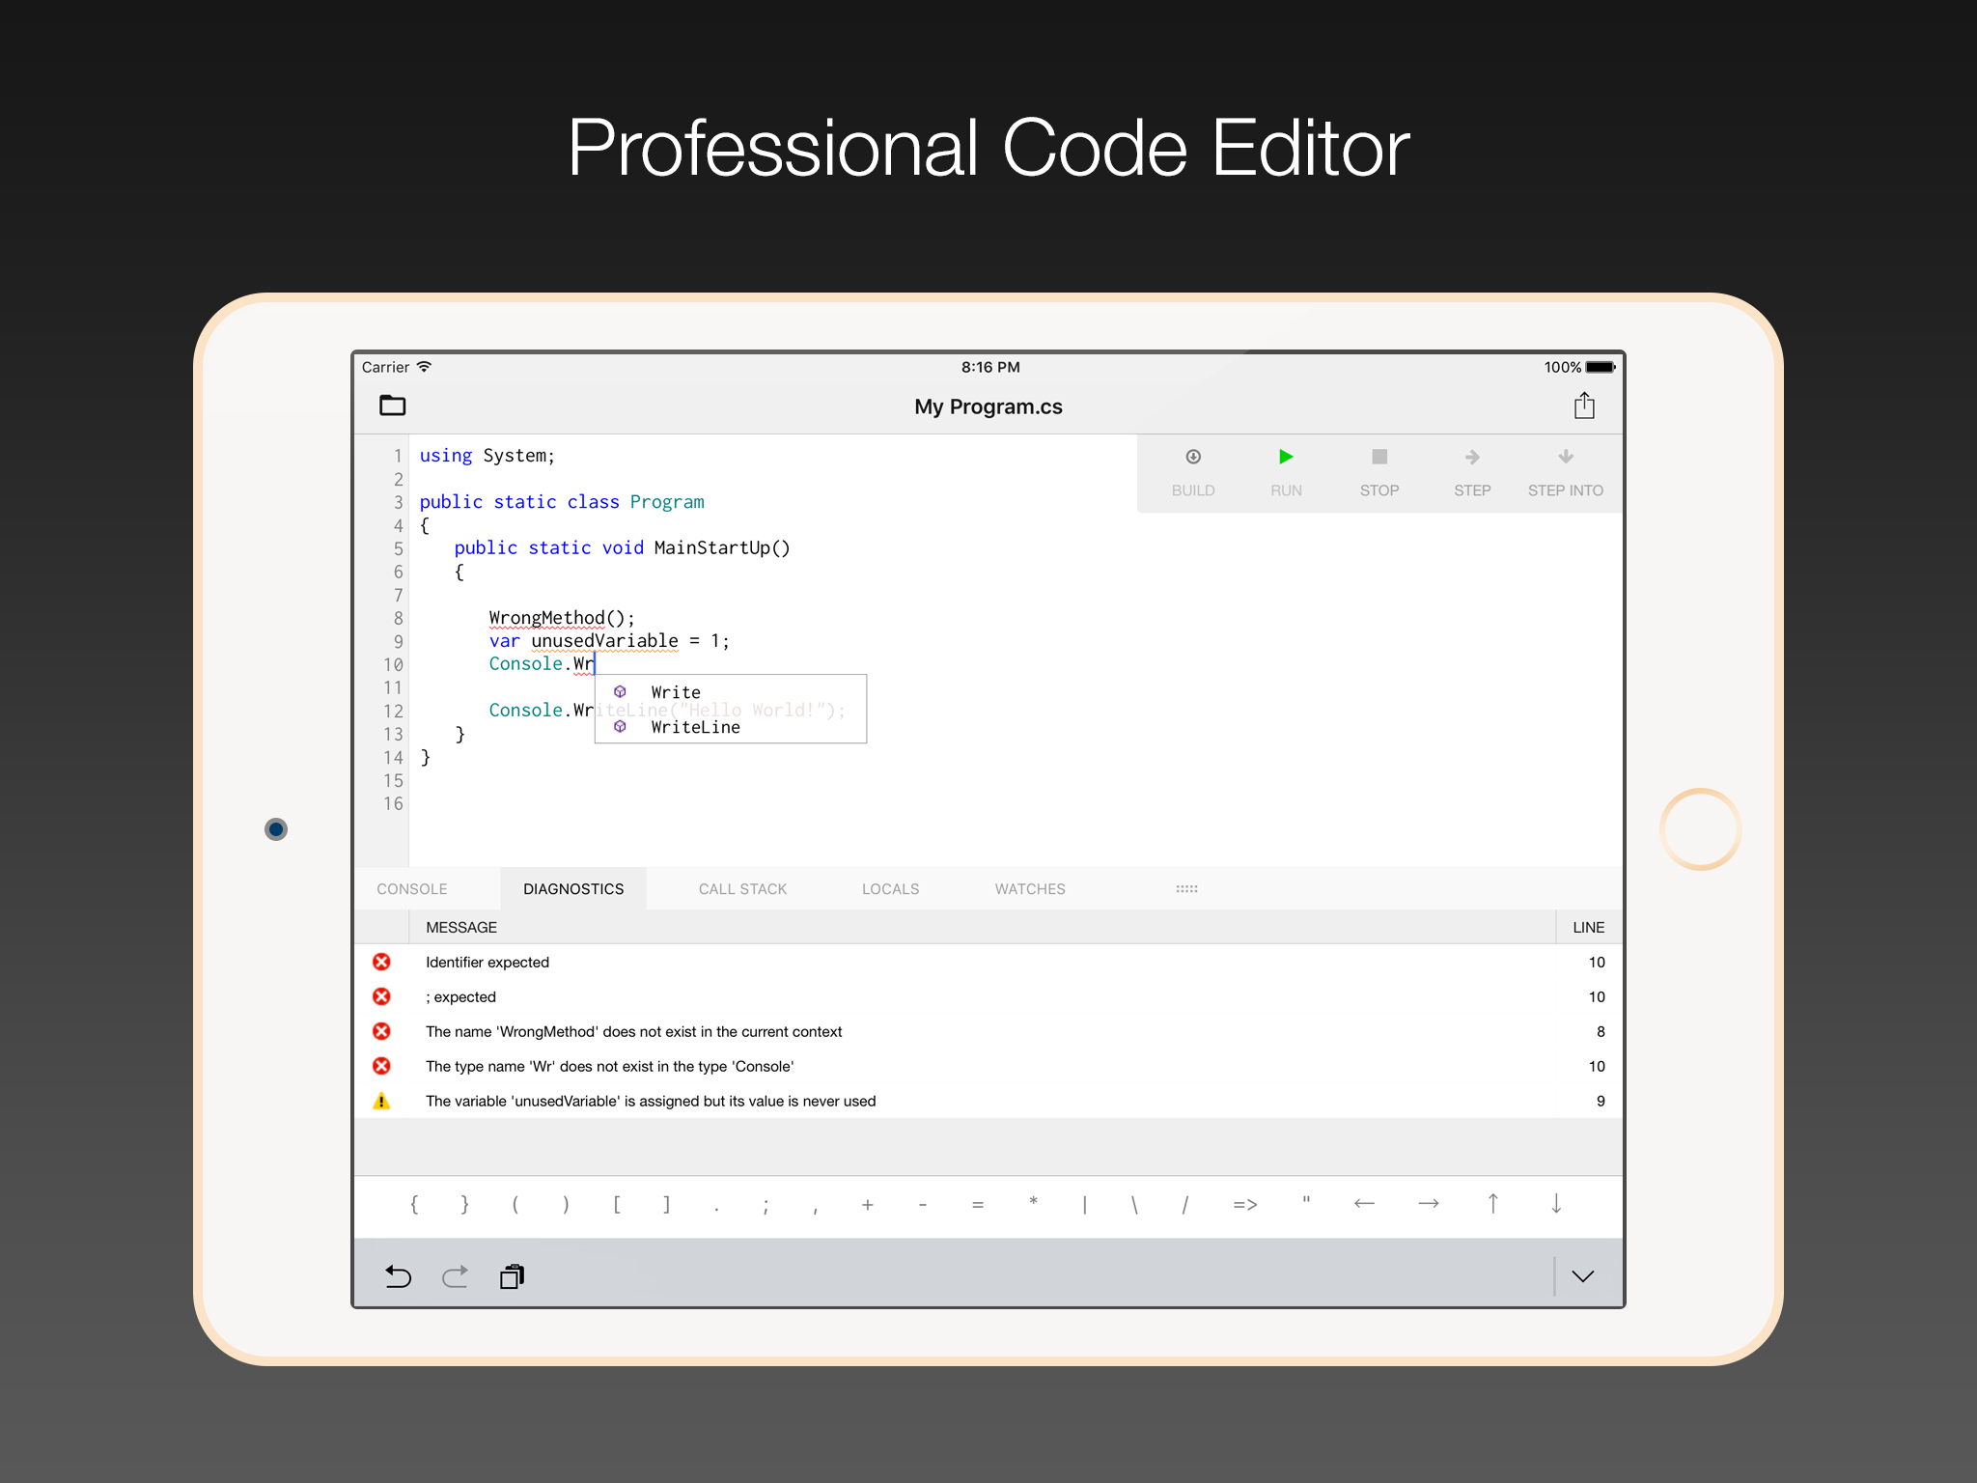This screenshot has width=1977, height=1483.
Task: Select the WrongMethod error diagnostic row
Action: [633, 1031]
